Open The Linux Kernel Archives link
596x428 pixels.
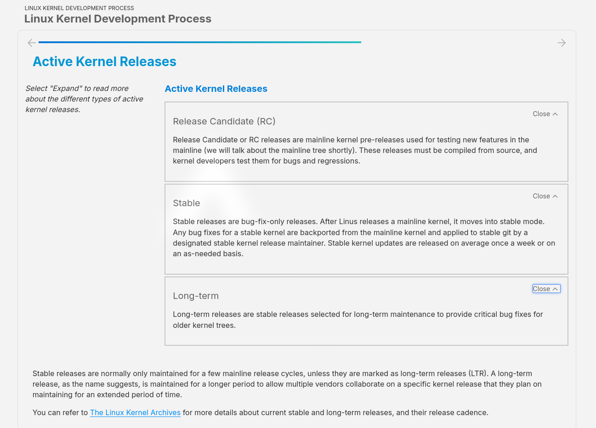pyautogui.click(x=135, y=412)
